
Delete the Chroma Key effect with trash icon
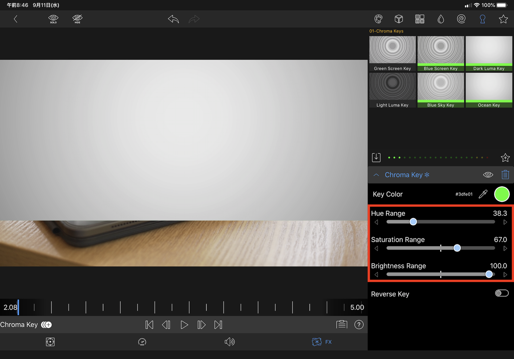tap(505, 175)
